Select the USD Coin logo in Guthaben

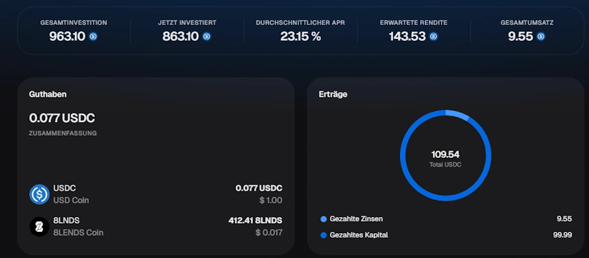tap(40, 194)
